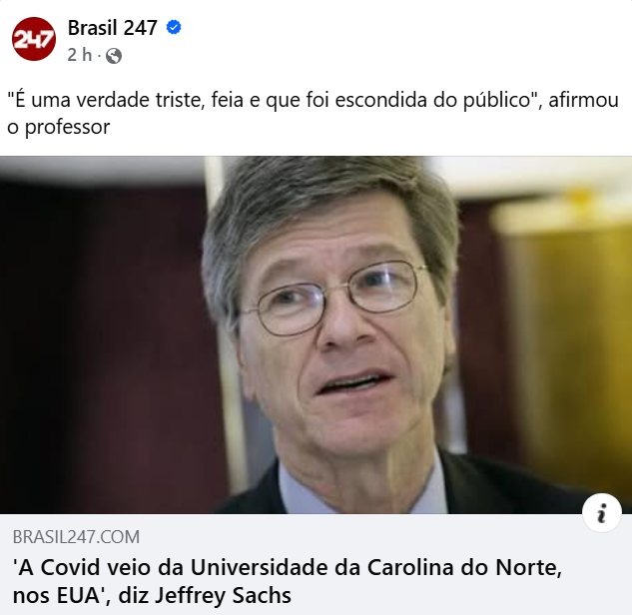This screenshot has width=632, height=615.
Task: Click the Brasil 247 page name
Action: [113, 28]
